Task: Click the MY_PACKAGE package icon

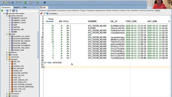Action: 12,68
